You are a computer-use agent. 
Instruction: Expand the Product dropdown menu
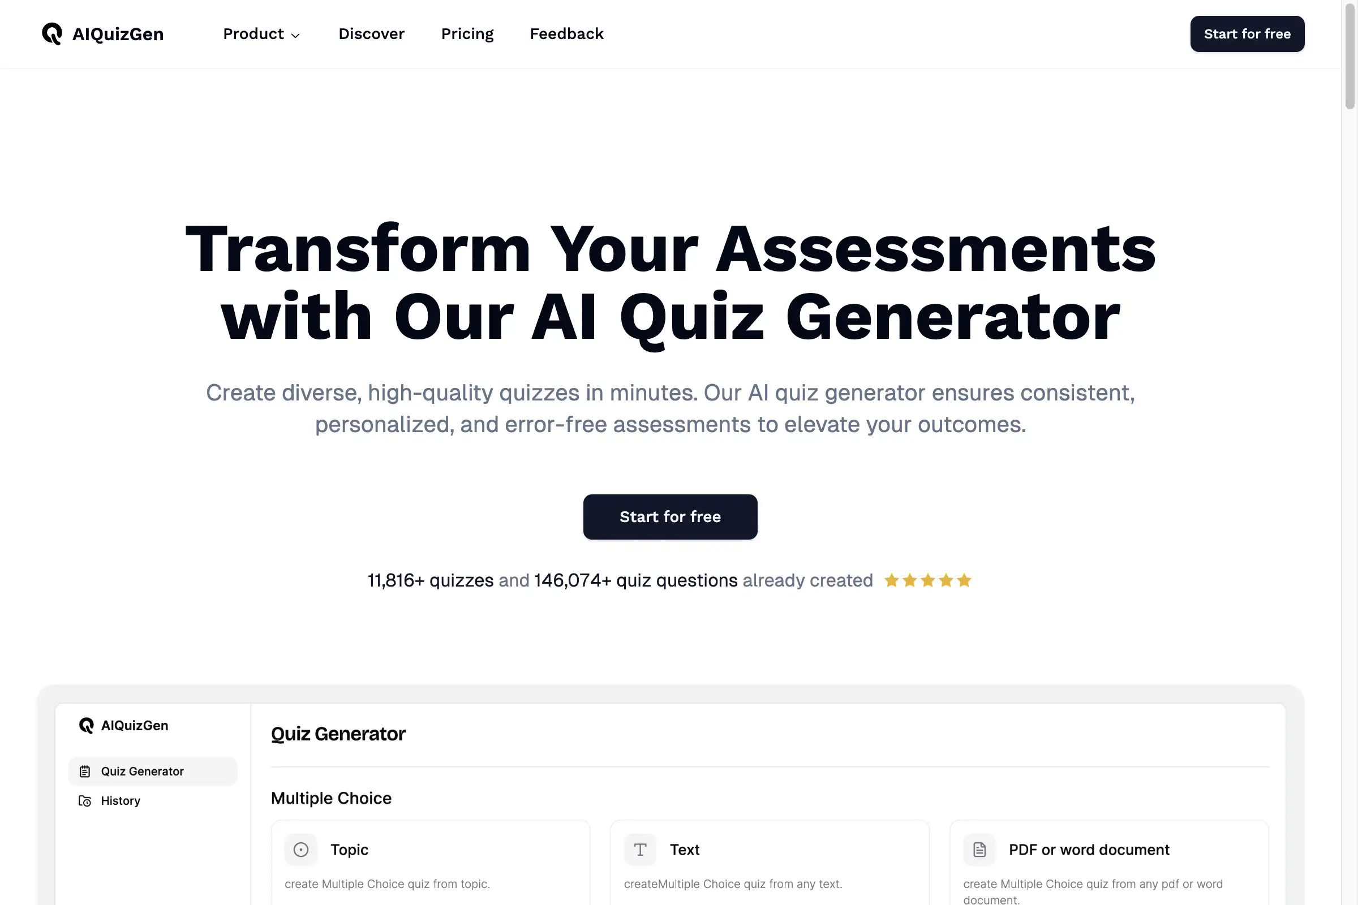coord(260,35)
